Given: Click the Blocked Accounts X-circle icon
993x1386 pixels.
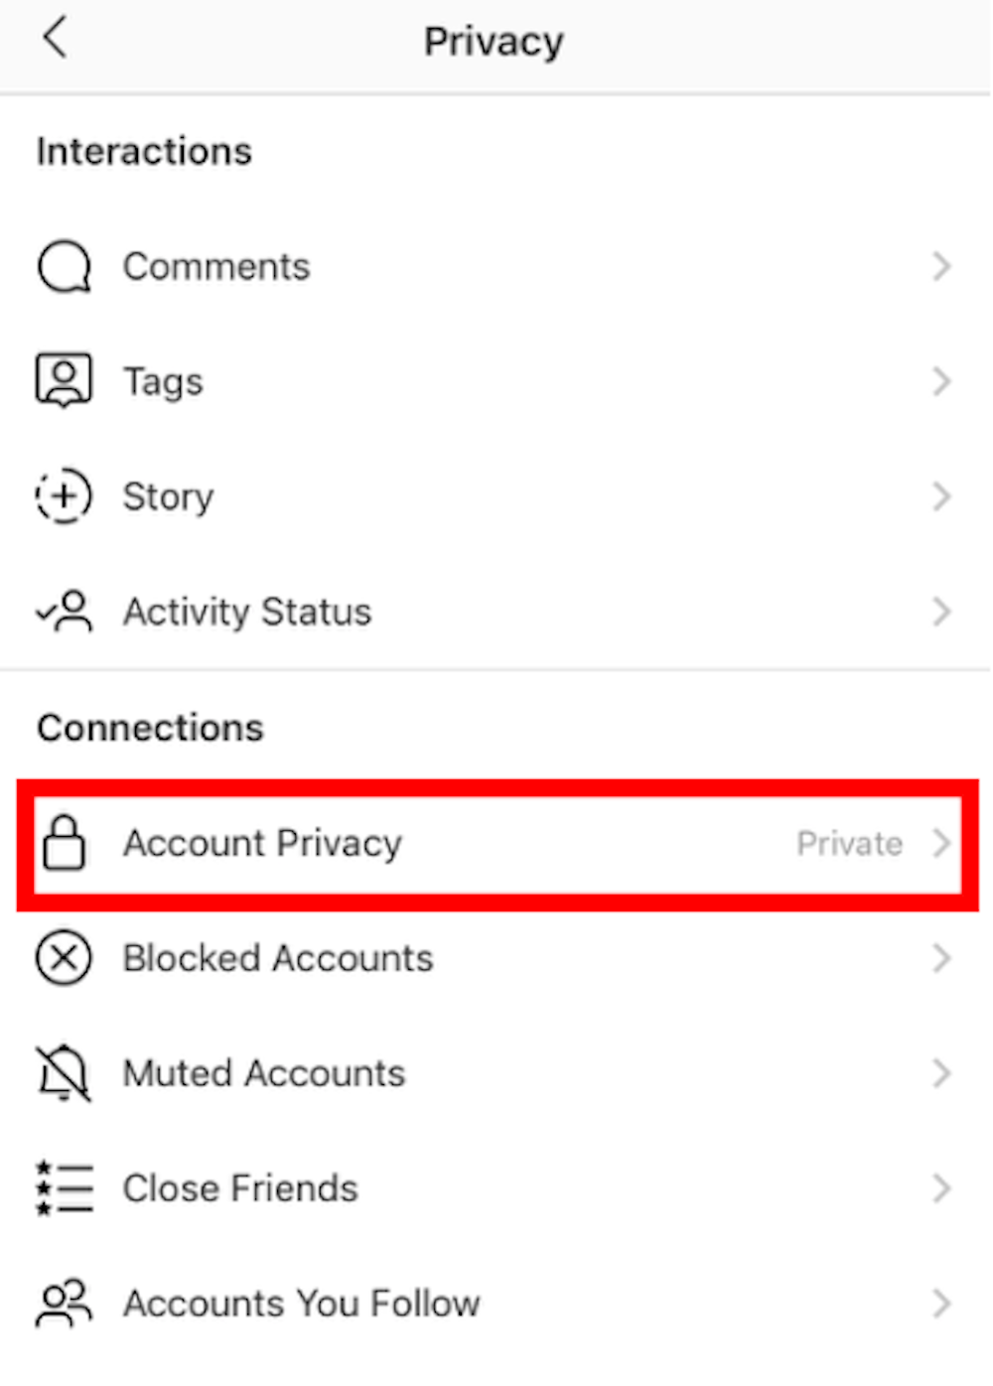Looking at the screenshot, I should (x=64, y=958).
